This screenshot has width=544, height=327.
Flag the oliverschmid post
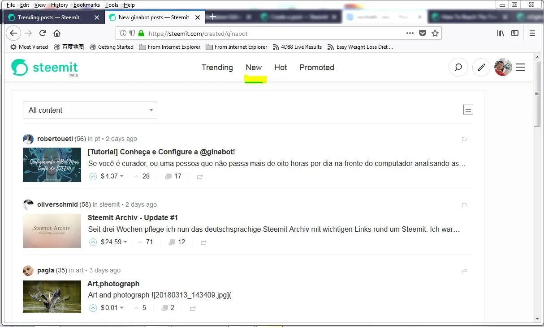(x=464, y=205)
